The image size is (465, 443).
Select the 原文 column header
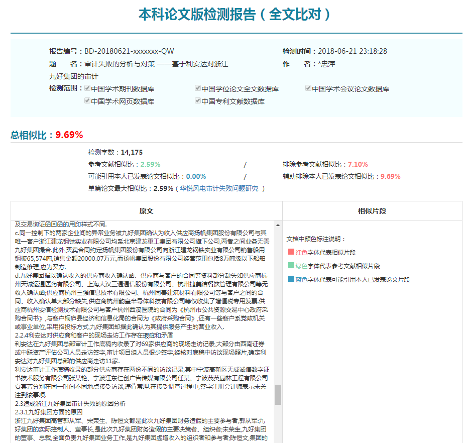pos(146,211)
